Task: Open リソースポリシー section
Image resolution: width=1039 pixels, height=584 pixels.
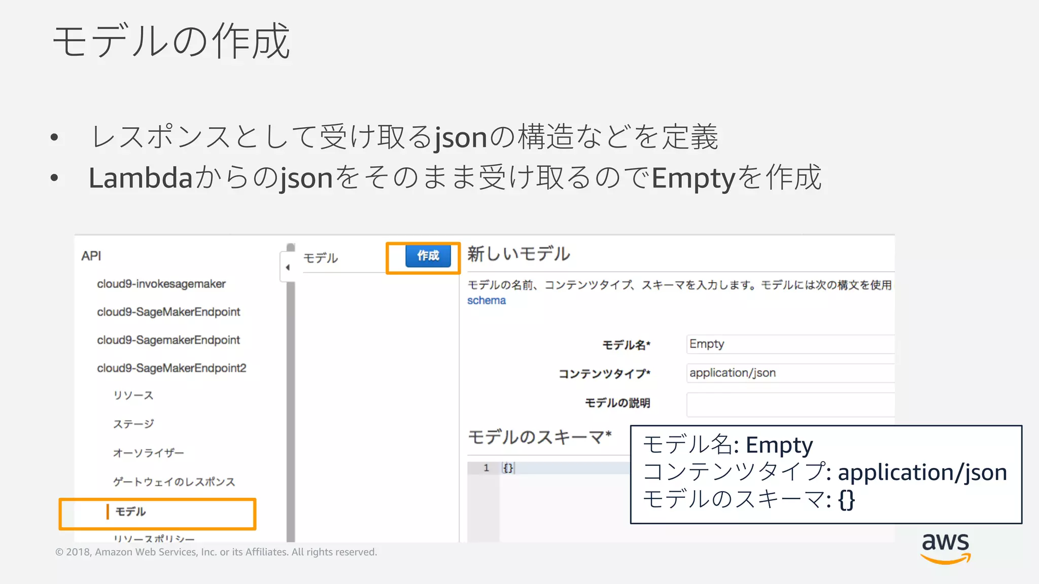Action: pyautogui.click(x=154, y=538)
